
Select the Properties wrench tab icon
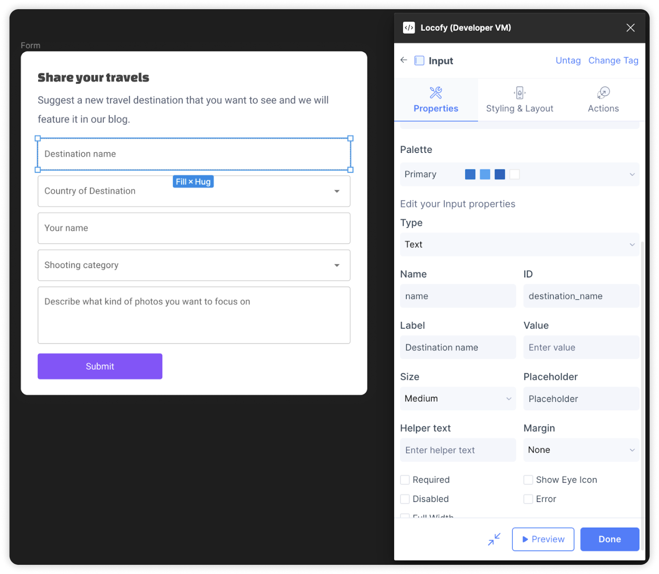[435, 92]
